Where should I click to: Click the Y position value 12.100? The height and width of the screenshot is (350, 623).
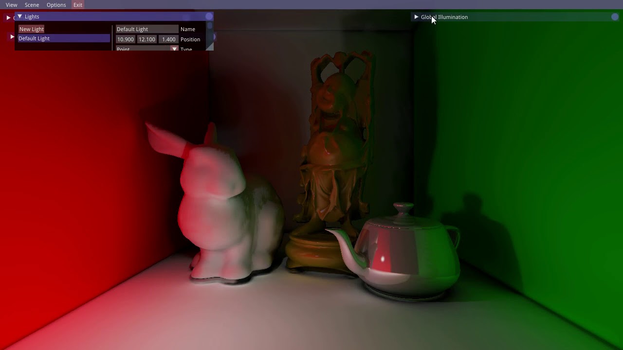147,39
